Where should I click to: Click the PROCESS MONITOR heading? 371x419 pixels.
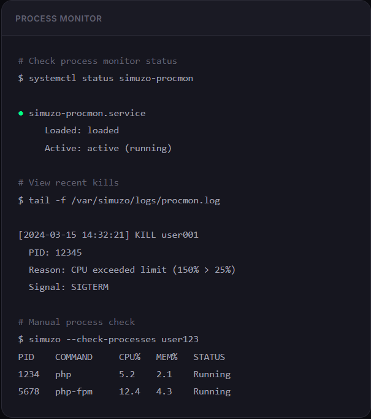(58, 18)
